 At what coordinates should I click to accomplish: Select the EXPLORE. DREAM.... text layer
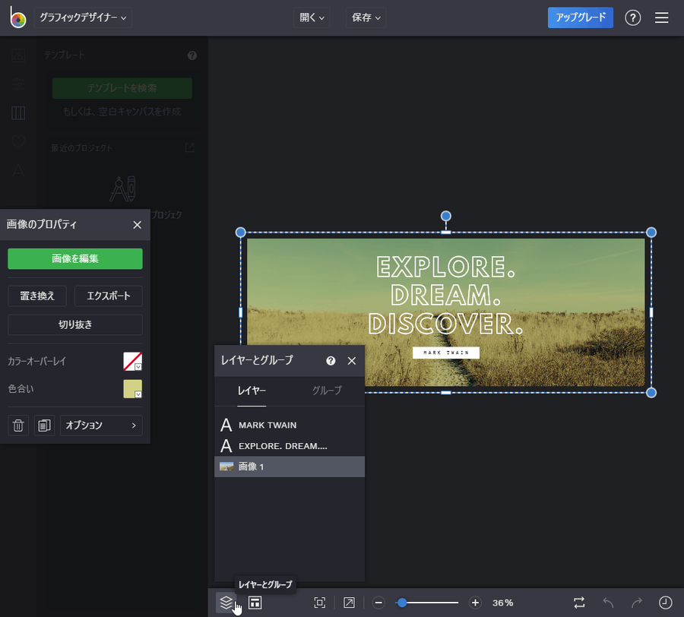coord(290,446)
